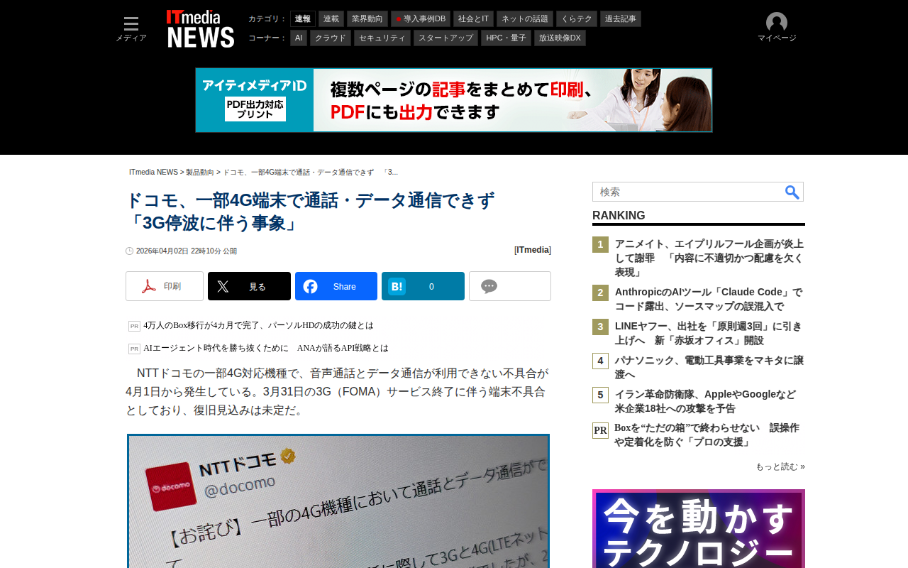Open the メディア hamburger menu
This screenshot has width=908, height=568.
tap(131, 29)
